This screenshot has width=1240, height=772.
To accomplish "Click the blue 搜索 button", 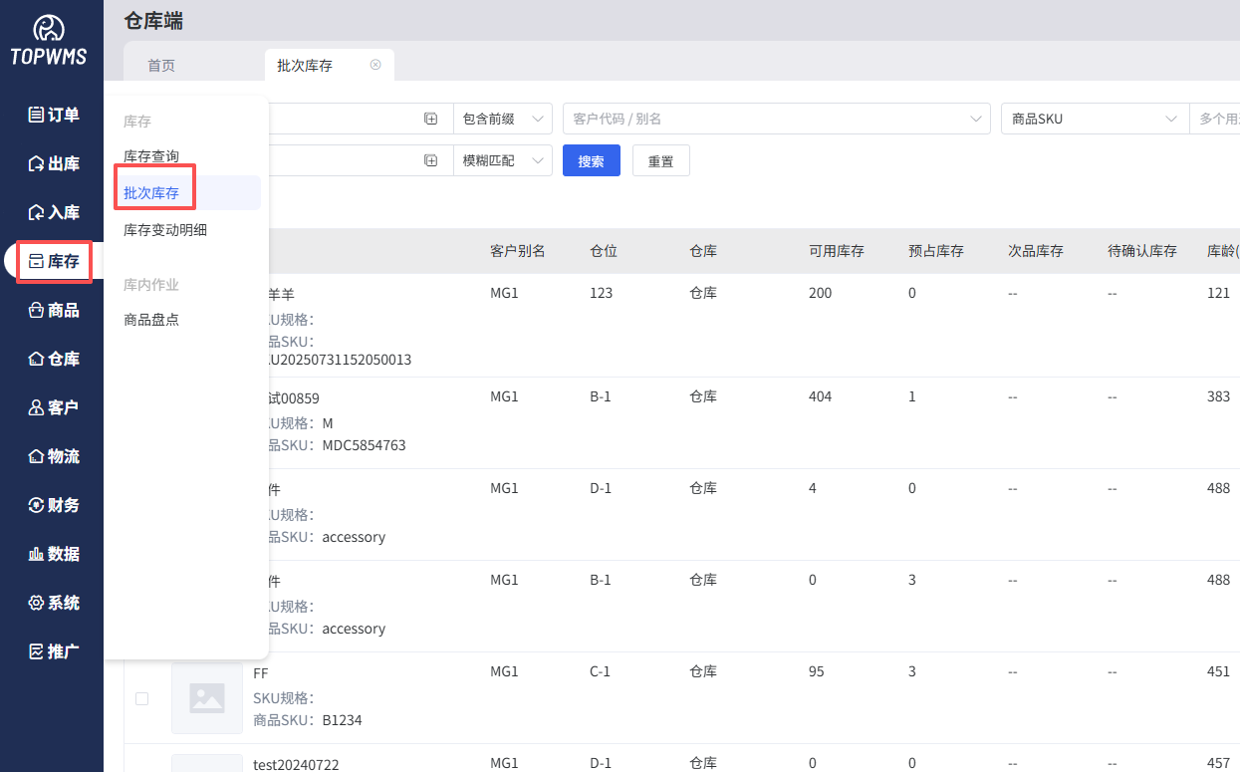I will [591, 160].
